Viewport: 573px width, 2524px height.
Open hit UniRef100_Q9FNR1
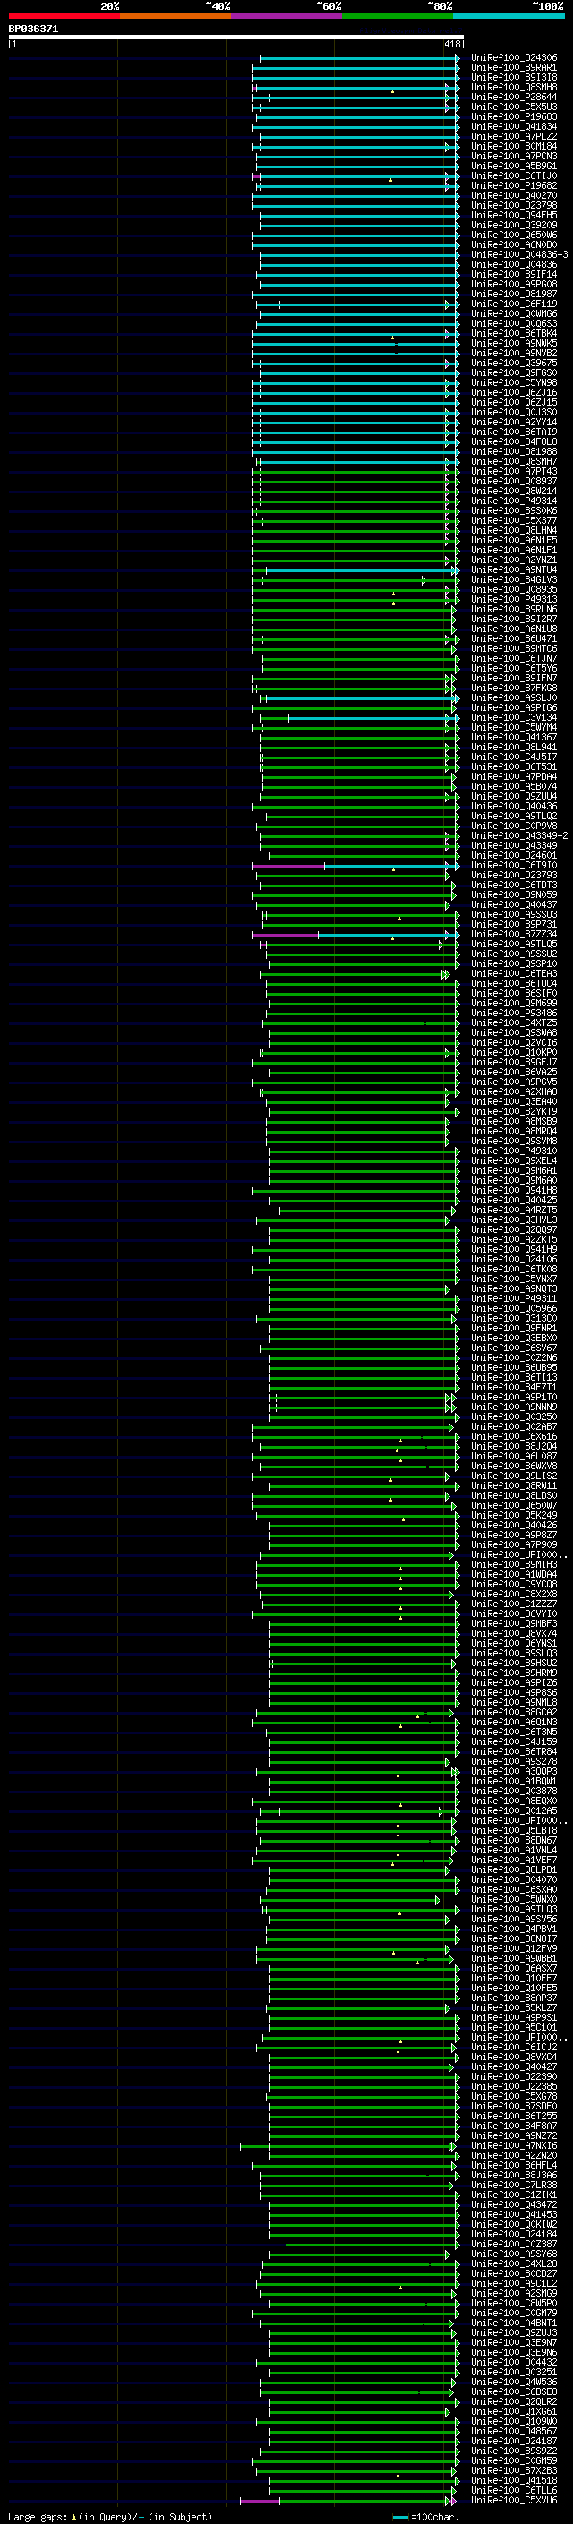click(513, 1329)
